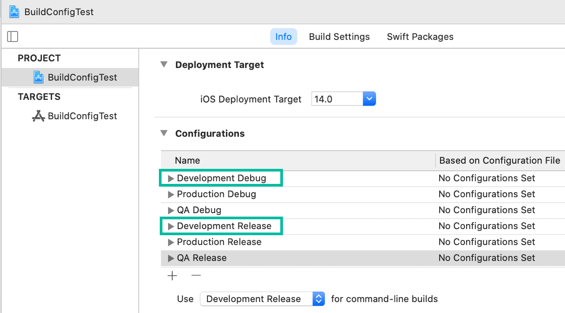Click the BuildConfigTest project file icon in title bar
This screenshot has width=565, height=313.
pyautogui.click(x=15, y=12)
